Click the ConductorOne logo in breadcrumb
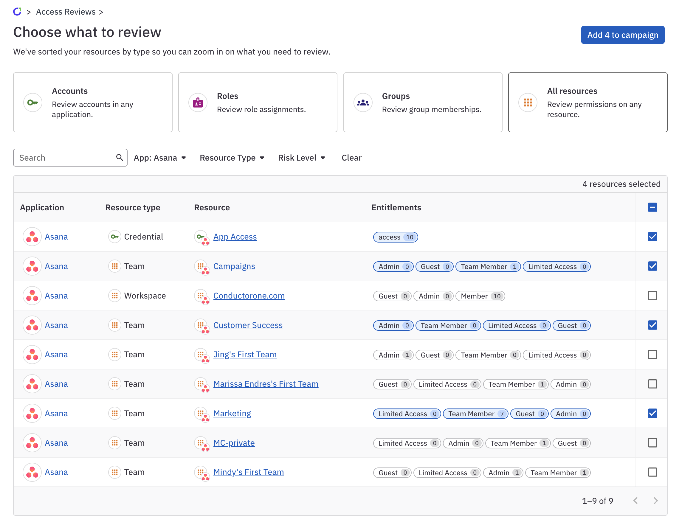 point(17,12)
